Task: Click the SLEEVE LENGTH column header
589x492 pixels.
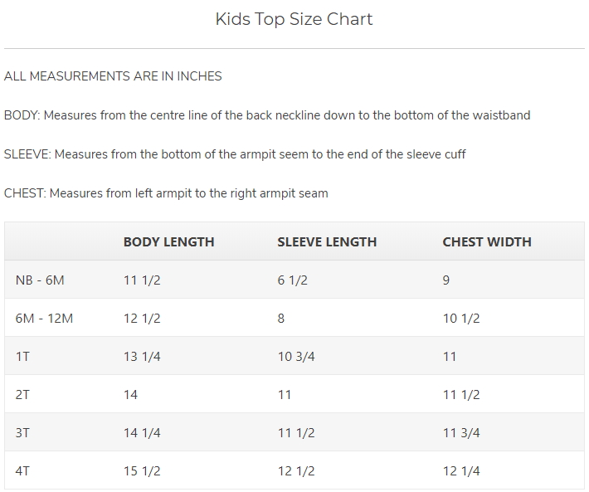Action: click(x=327, y=242)
